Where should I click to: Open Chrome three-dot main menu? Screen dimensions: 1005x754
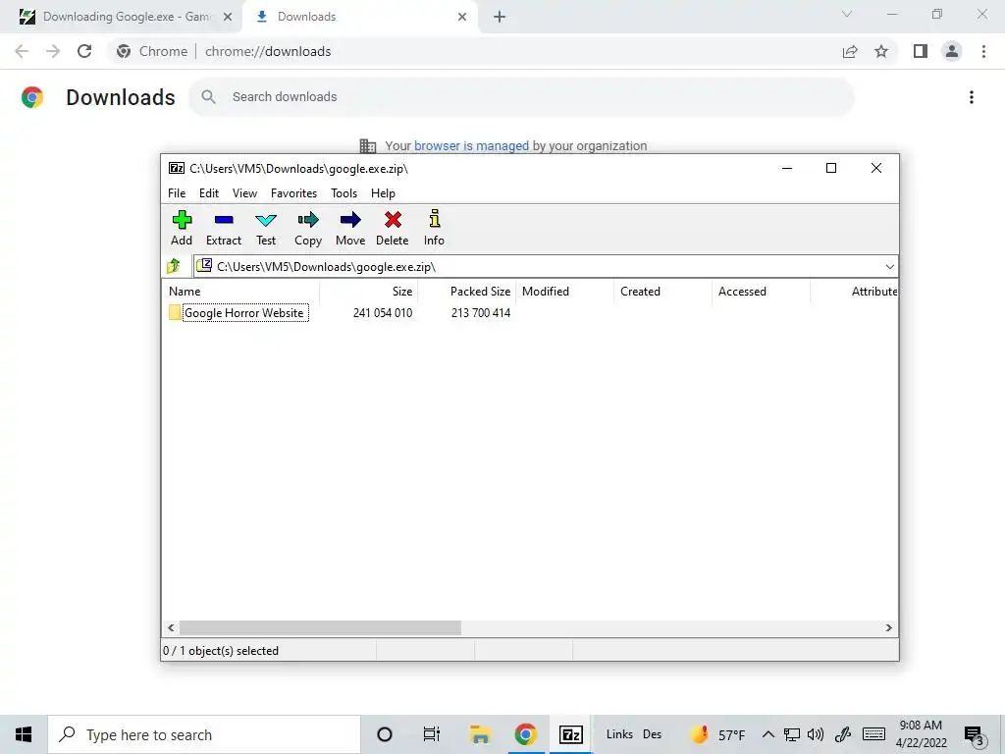tap(983, 51)
